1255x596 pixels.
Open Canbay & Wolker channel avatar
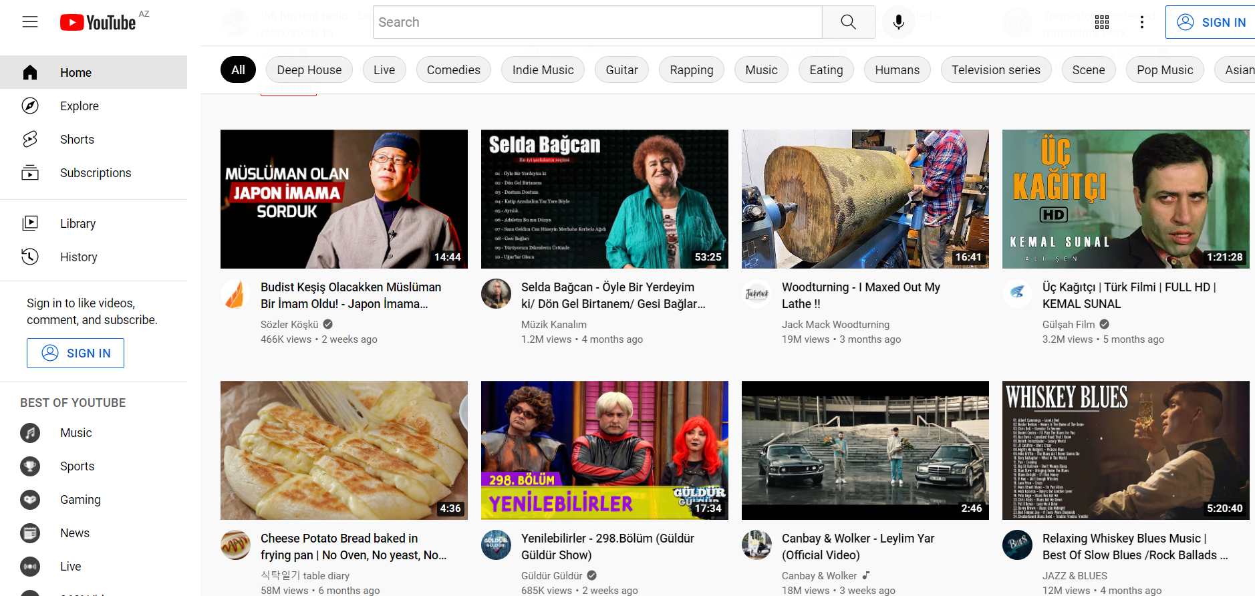[756, 545]
